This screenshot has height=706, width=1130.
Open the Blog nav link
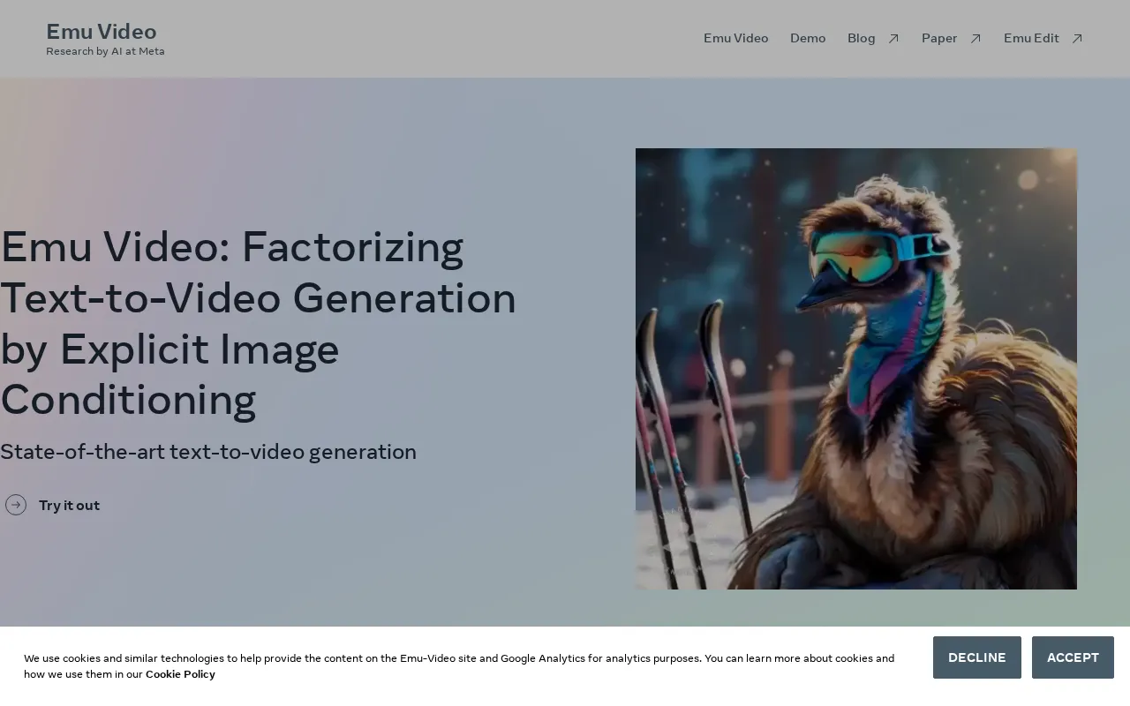[x=862, y=38]
